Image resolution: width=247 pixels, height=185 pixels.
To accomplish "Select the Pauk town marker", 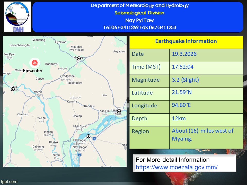I will click(x=13, y=89).
